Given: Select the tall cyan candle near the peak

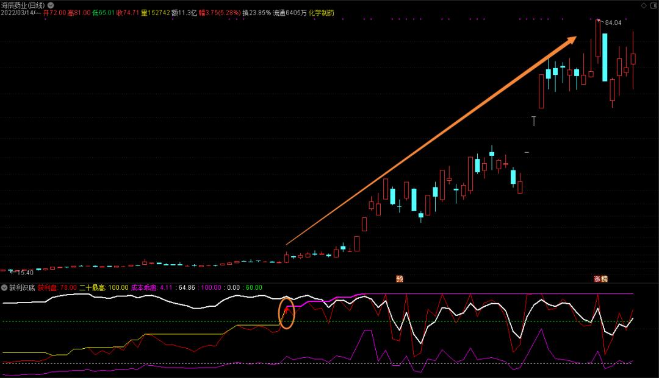Looking at the screenshot, I should [604, 57].
